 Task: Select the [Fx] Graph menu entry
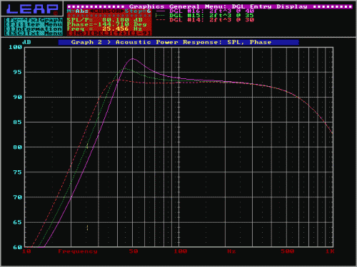34,20
